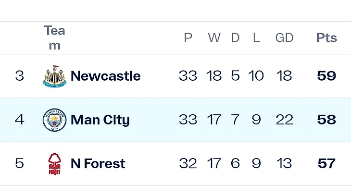This screenshot has width=351, height=196.
Task: Click the L (losses) column header
Action: click(x=256, y=38)
